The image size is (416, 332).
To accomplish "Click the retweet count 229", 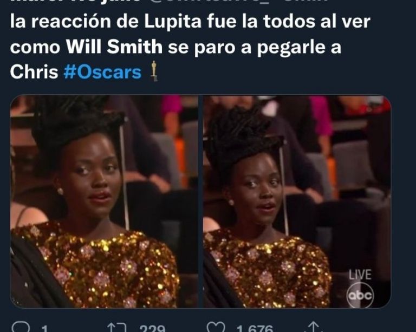I will [x=152, y=328].
